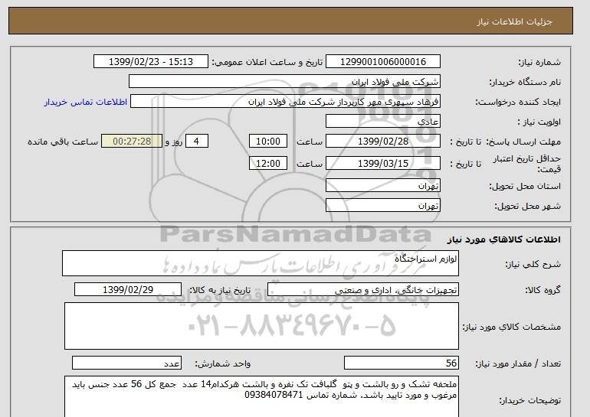Screen dimensions: 590x417
Task: Click the price validity date 1399/03/15
Action: pyautogui.click(x=382, y=163)
